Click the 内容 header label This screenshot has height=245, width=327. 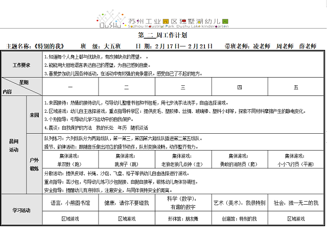7,92
